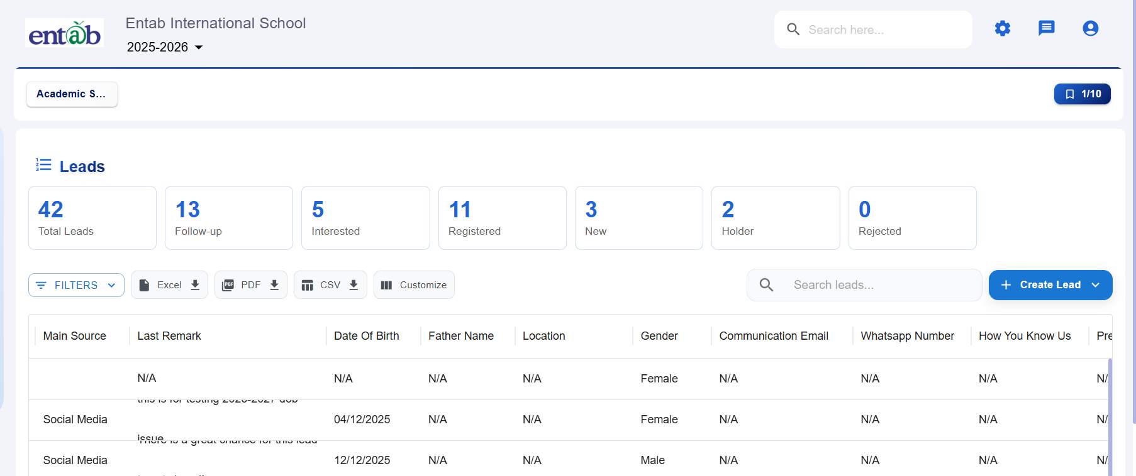Download leads as Excel file
This screenshot has width=1136, height=476.
pyautogui.click(x=169, y=285)
